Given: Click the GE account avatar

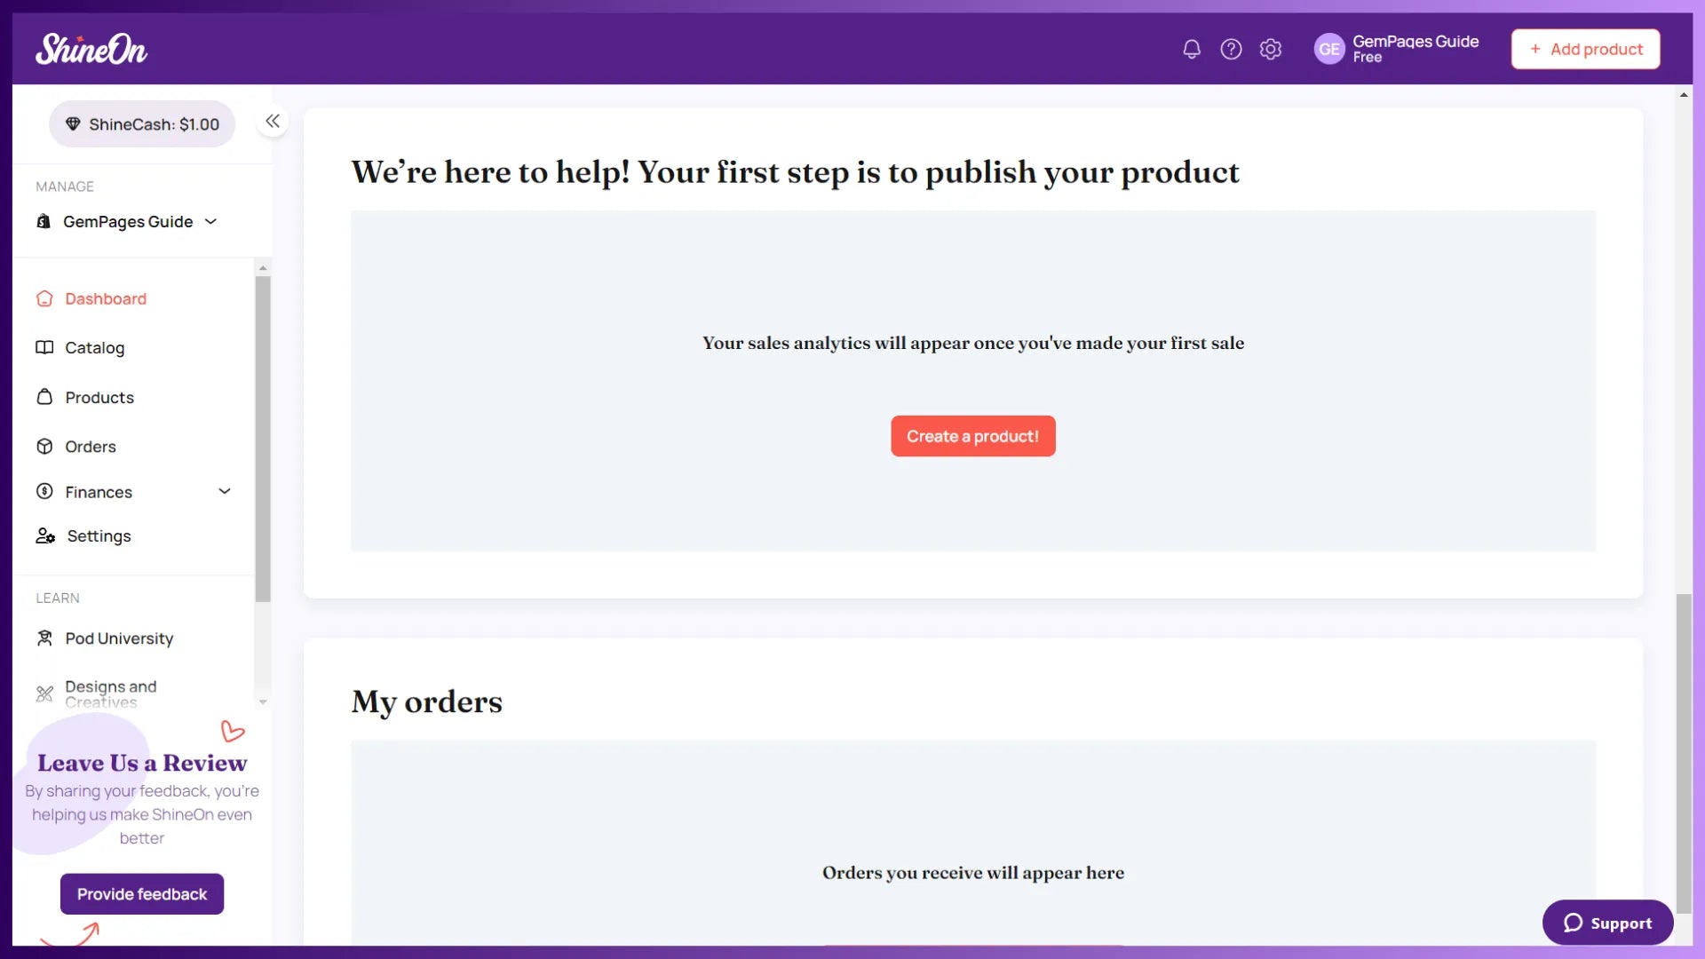Looking at the screenshot, I should pos(1329,49).
